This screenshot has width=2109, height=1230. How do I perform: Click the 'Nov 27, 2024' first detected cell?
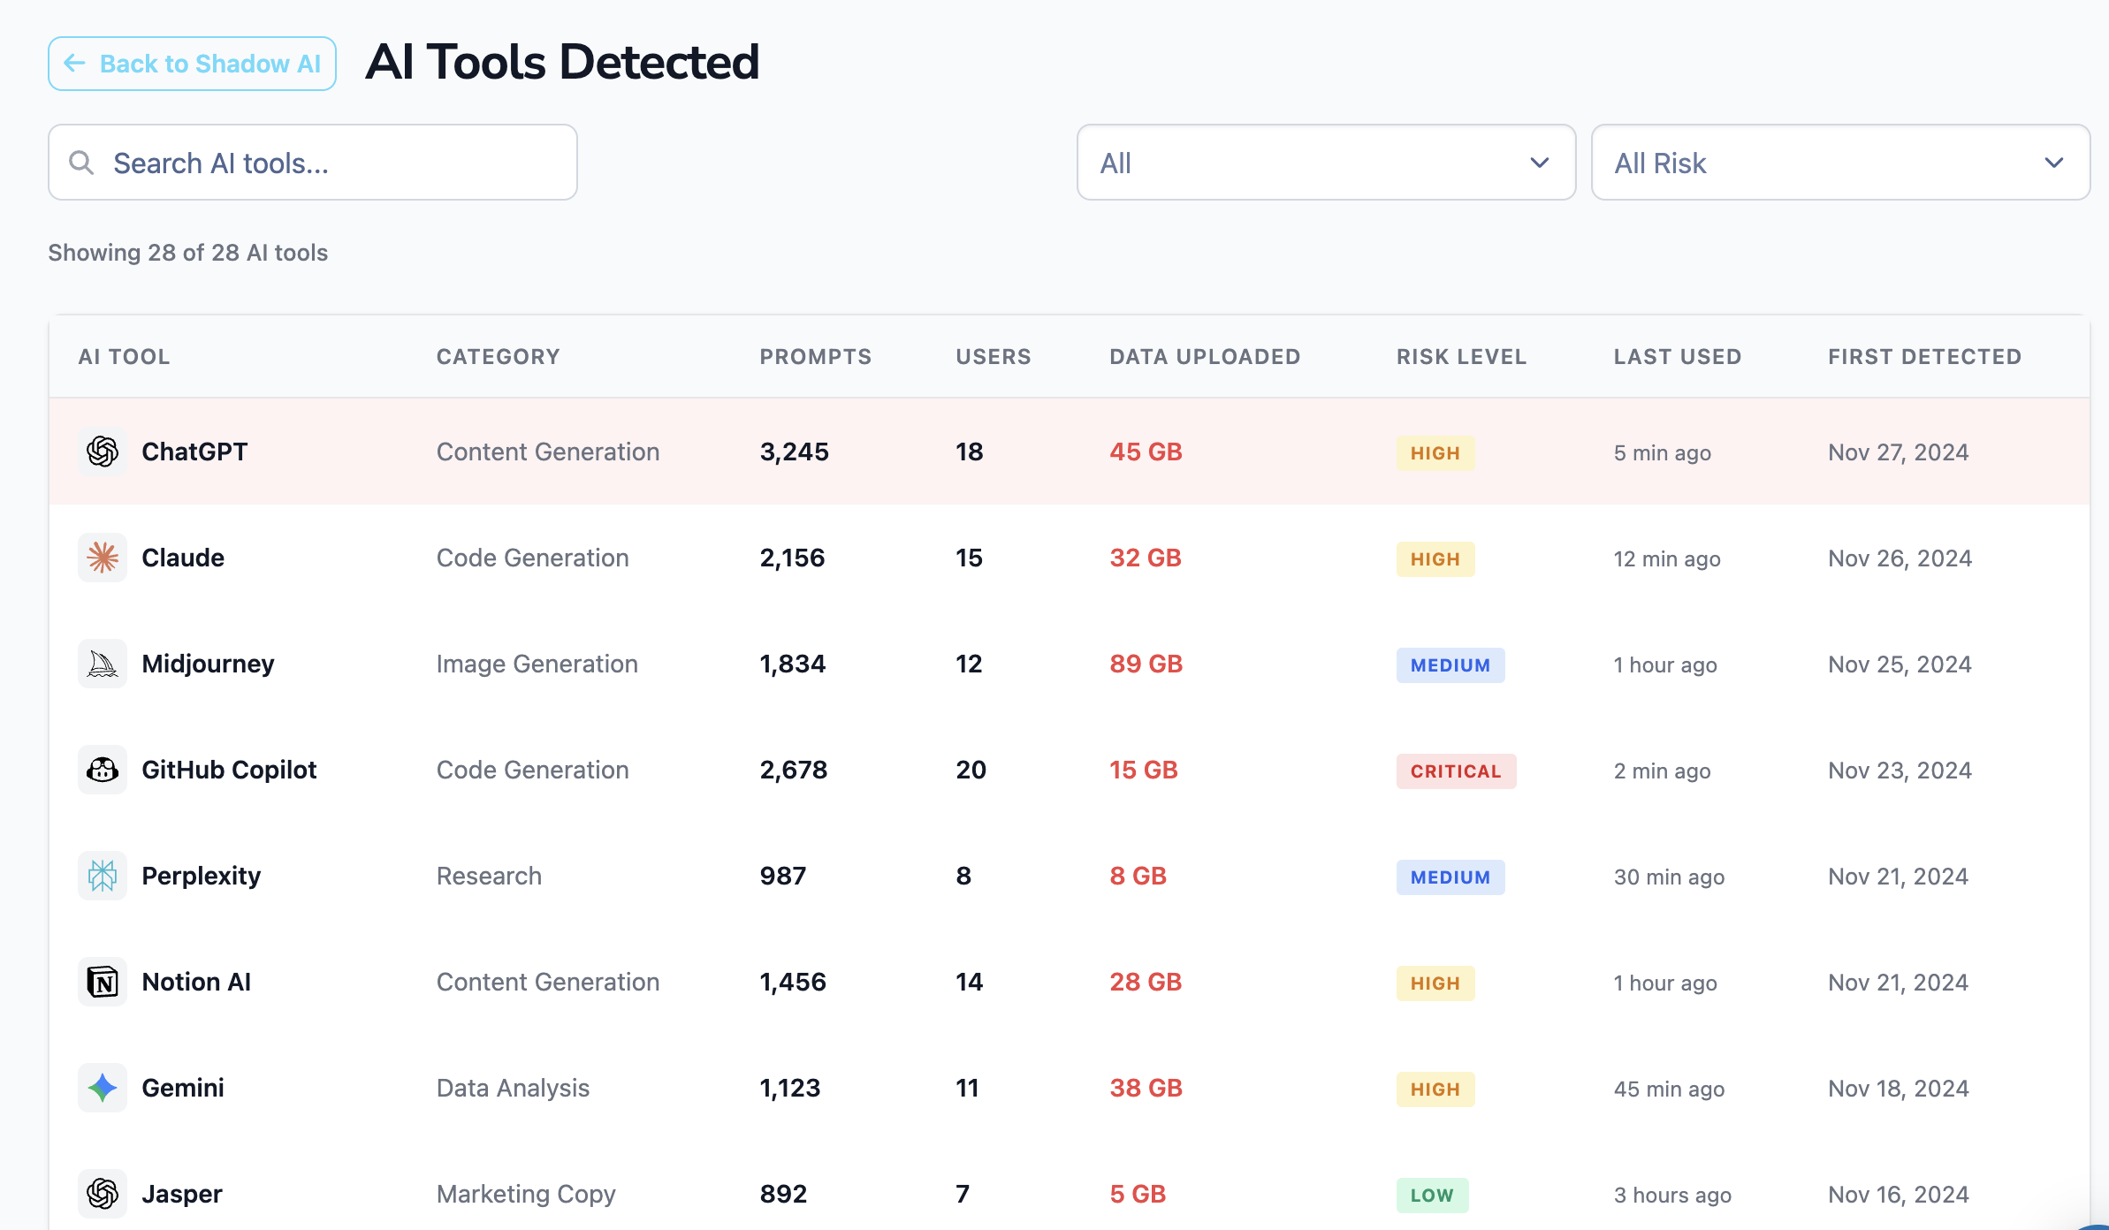tap(1899, 452)
